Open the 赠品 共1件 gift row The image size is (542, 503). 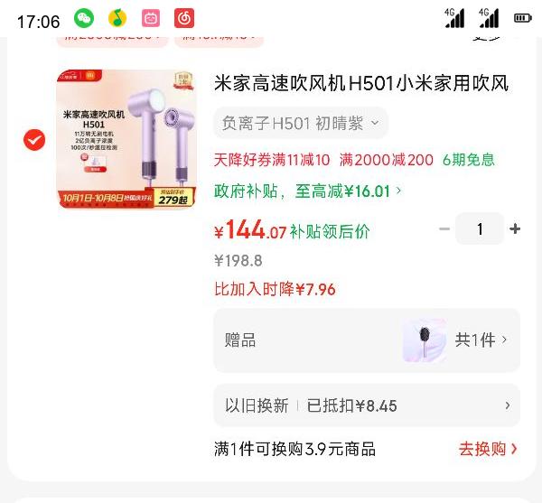click(x=367, y=340)
